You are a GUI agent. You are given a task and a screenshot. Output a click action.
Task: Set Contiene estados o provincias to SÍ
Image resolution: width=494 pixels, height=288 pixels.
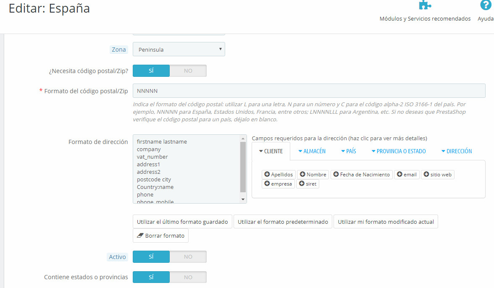[151, 278]
